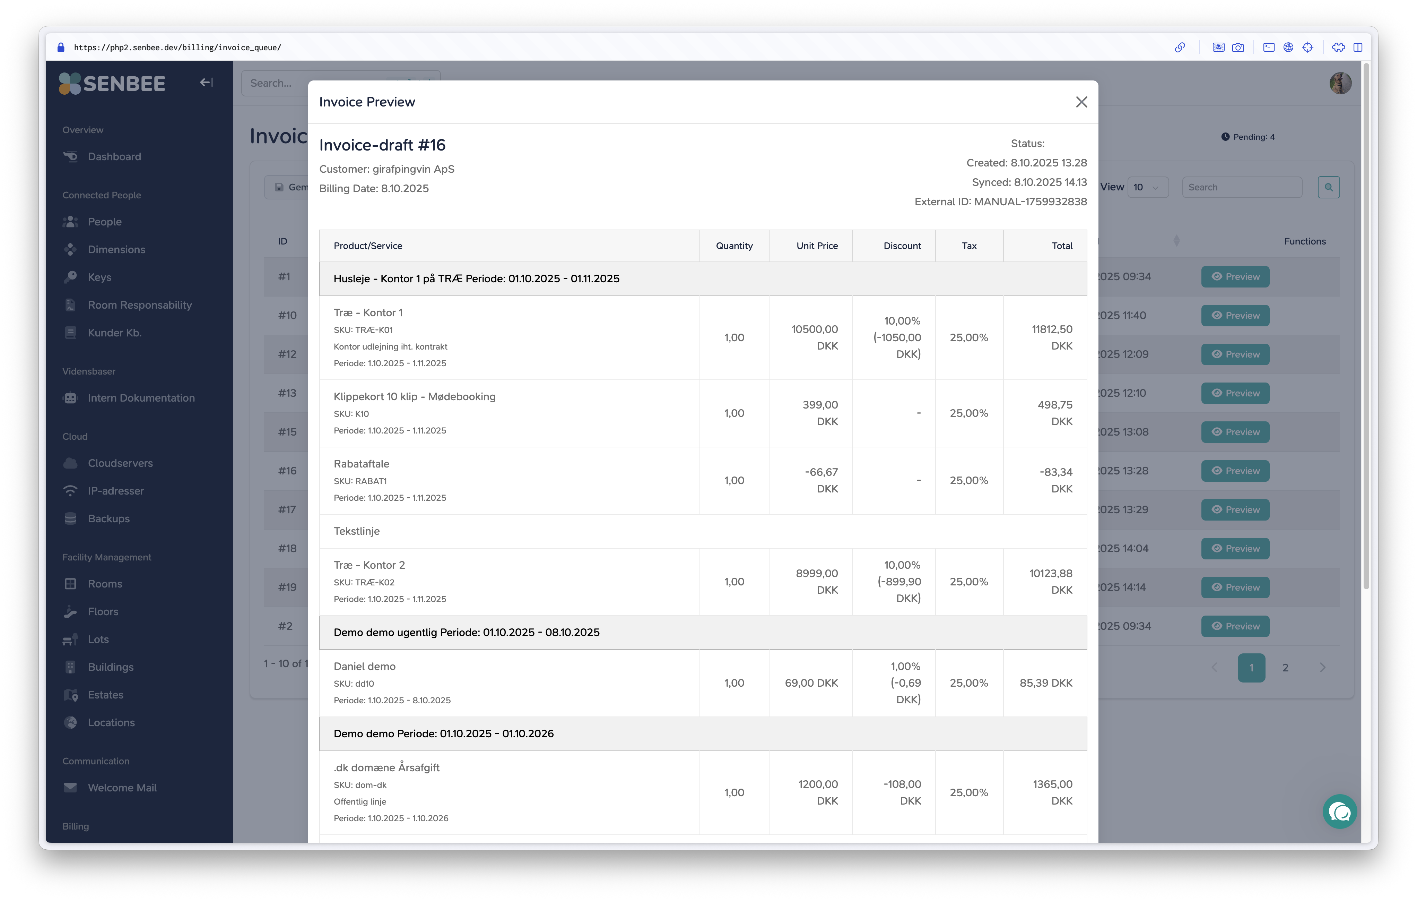Click the URL address bar
The image size is (1417, 901).
point(177,48)
